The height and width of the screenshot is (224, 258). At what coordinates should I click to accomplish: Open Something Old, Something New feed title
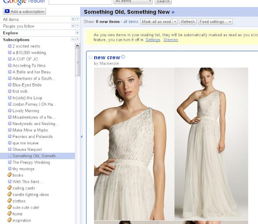pyautogui.click(x=129, y=12)
